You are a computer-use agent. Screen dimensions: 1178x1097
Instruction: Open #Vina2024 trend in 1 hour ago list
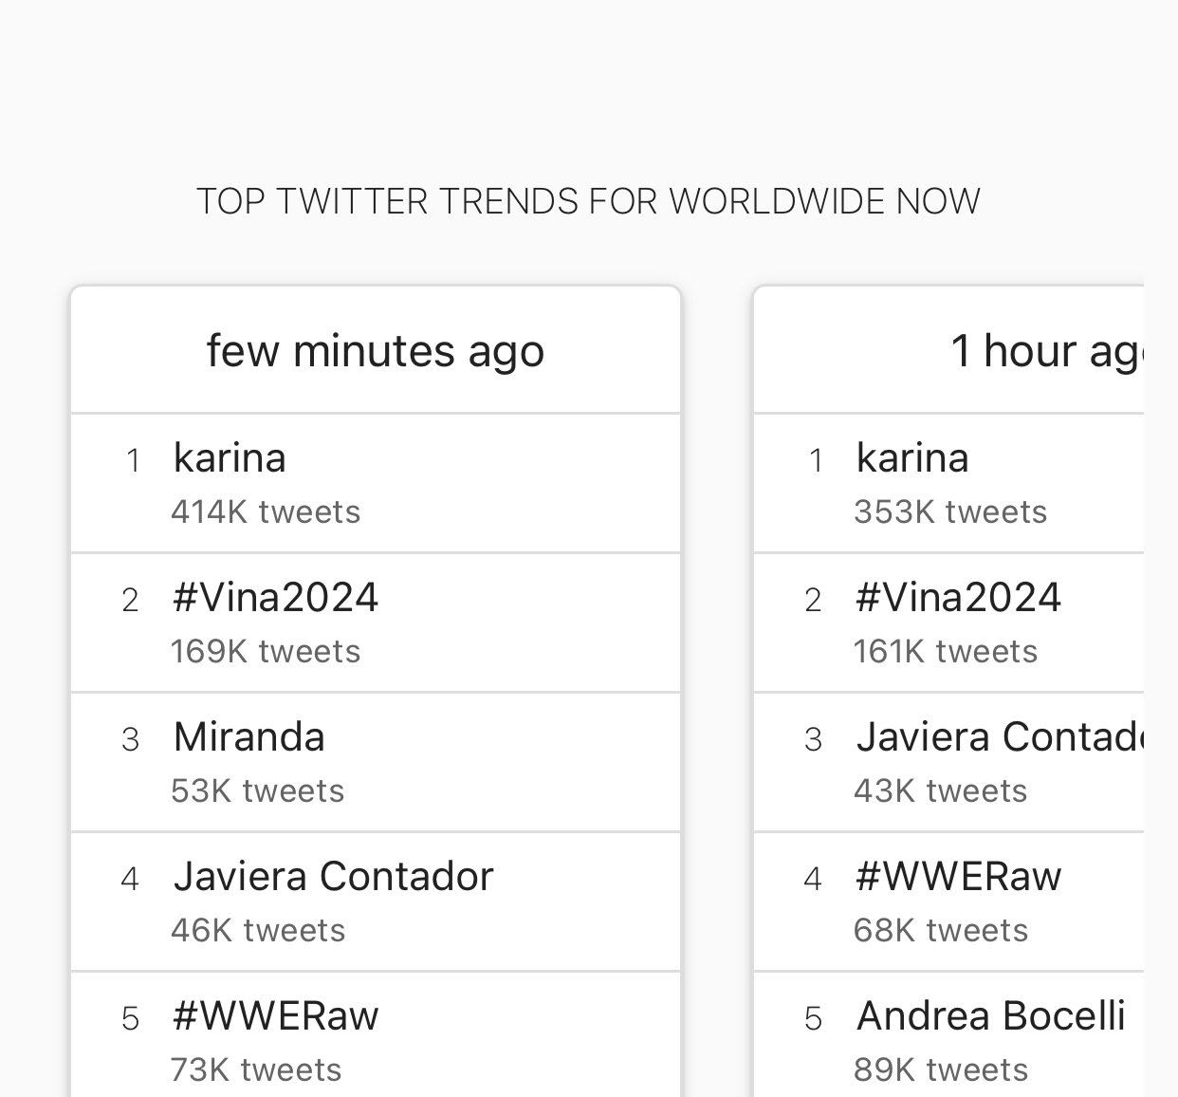[958, 598]
